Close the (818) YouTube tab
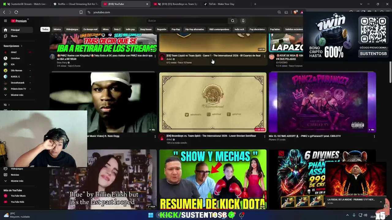The height and width of the screenshot is (220, 392). [x=147, y=4]
